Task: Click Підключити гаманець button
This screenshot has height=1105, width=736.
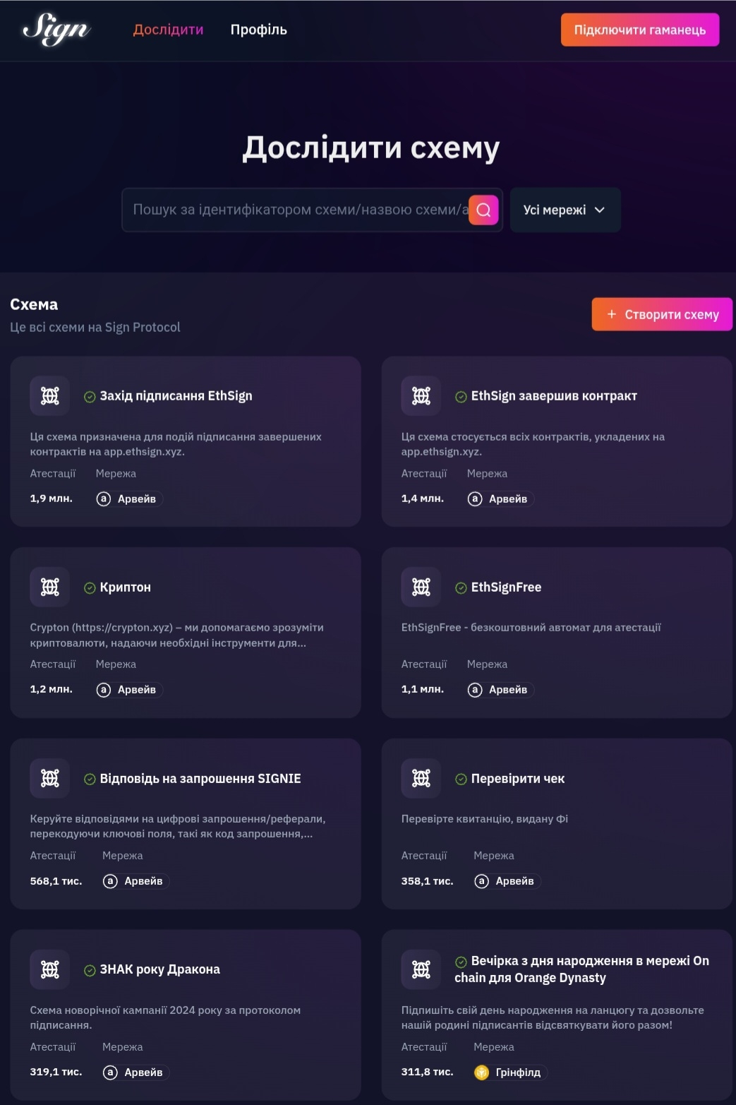Action: point(640,30)
